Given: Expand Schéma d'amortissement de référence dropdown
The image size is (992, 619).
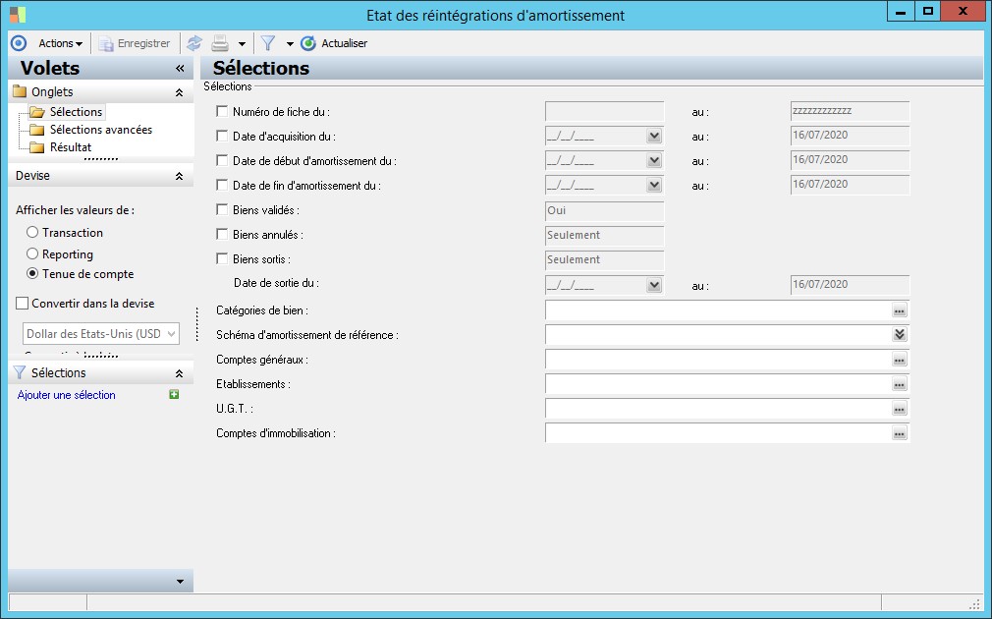Looking at the screenshot, I should point(899,335).
